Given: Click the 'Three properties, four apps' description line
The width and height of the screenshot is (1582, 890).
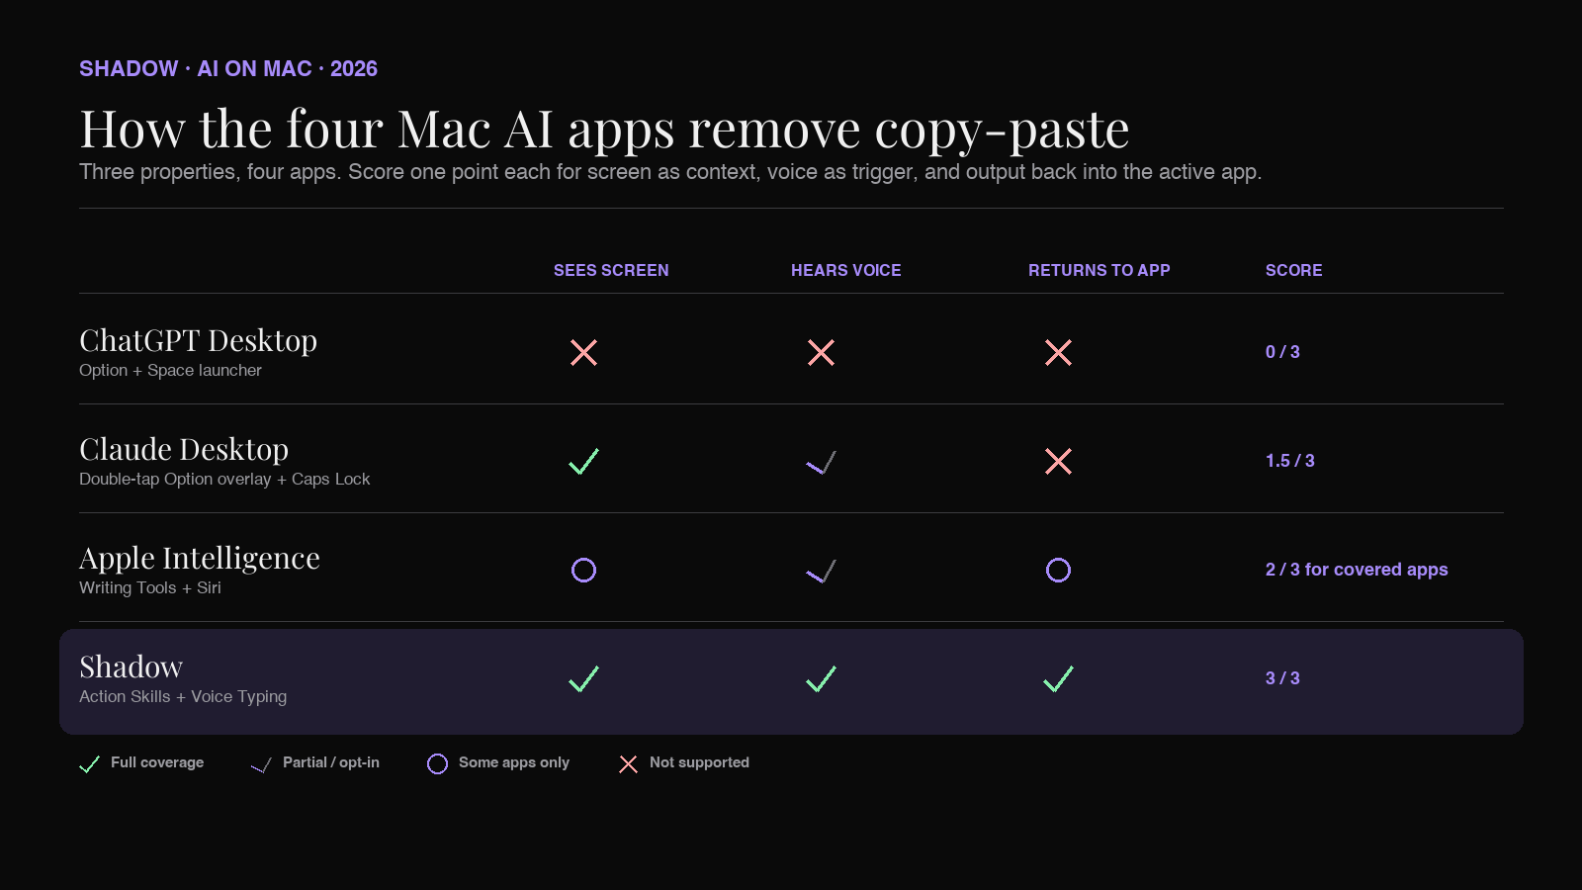Looking at the screenshot, I should tap(670, 173).
